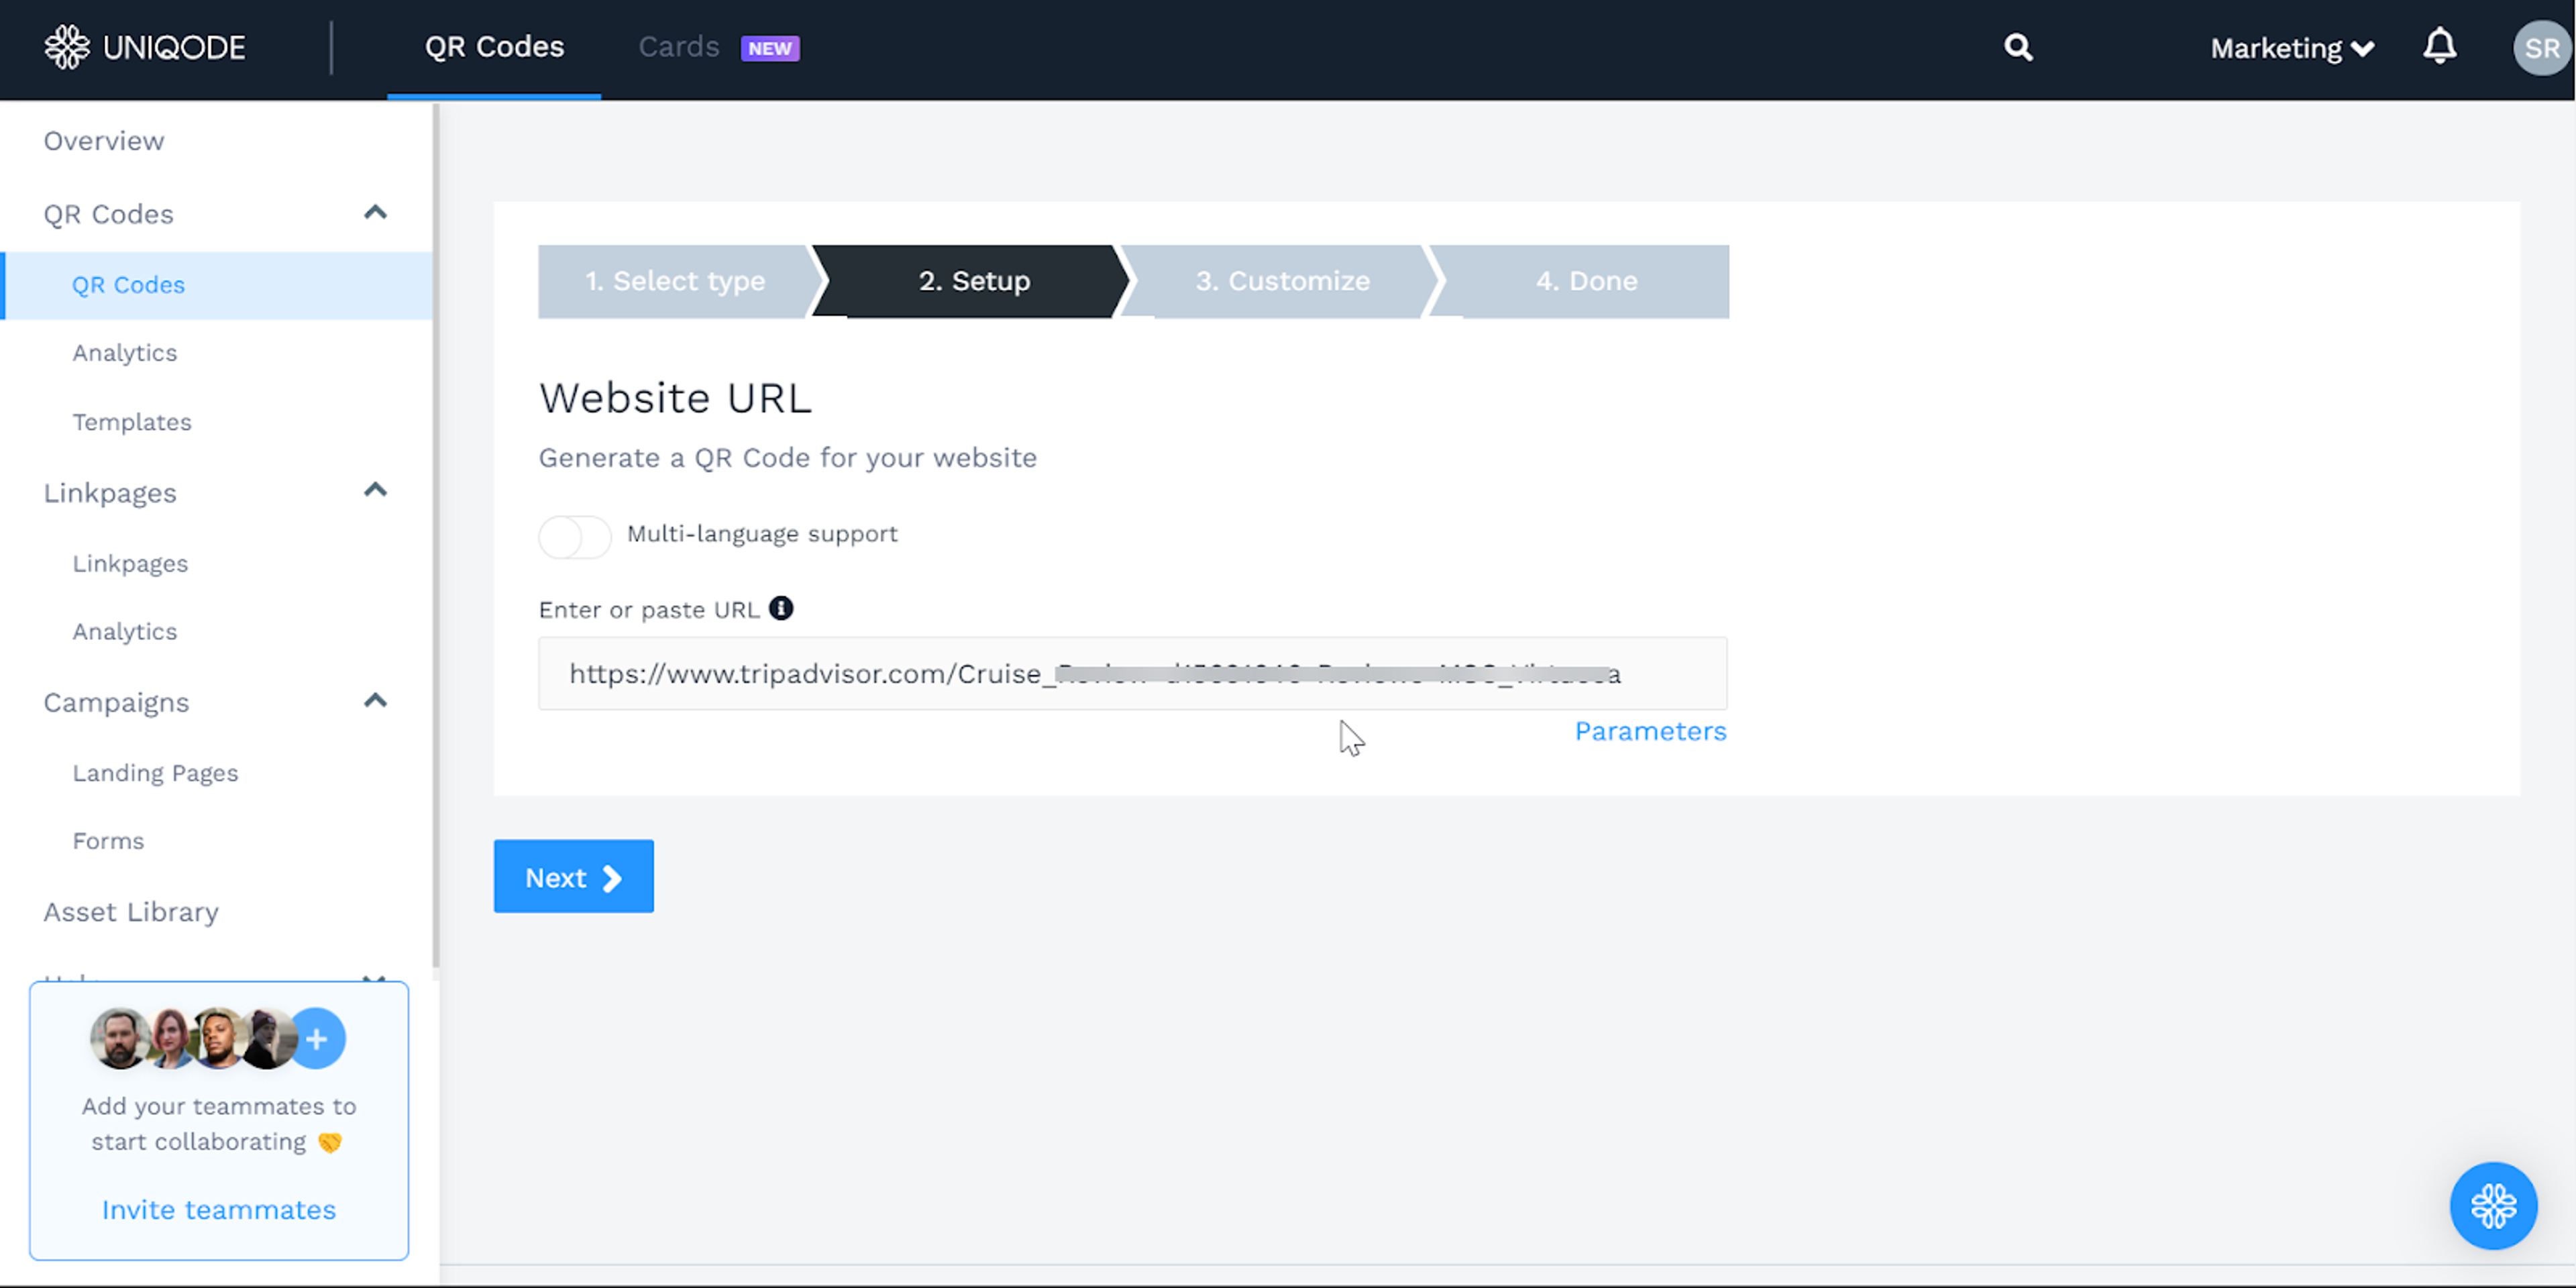The image size is (2576, 1288).
Task: Click the NEW badge beside Cards
Action: [769, 48]
